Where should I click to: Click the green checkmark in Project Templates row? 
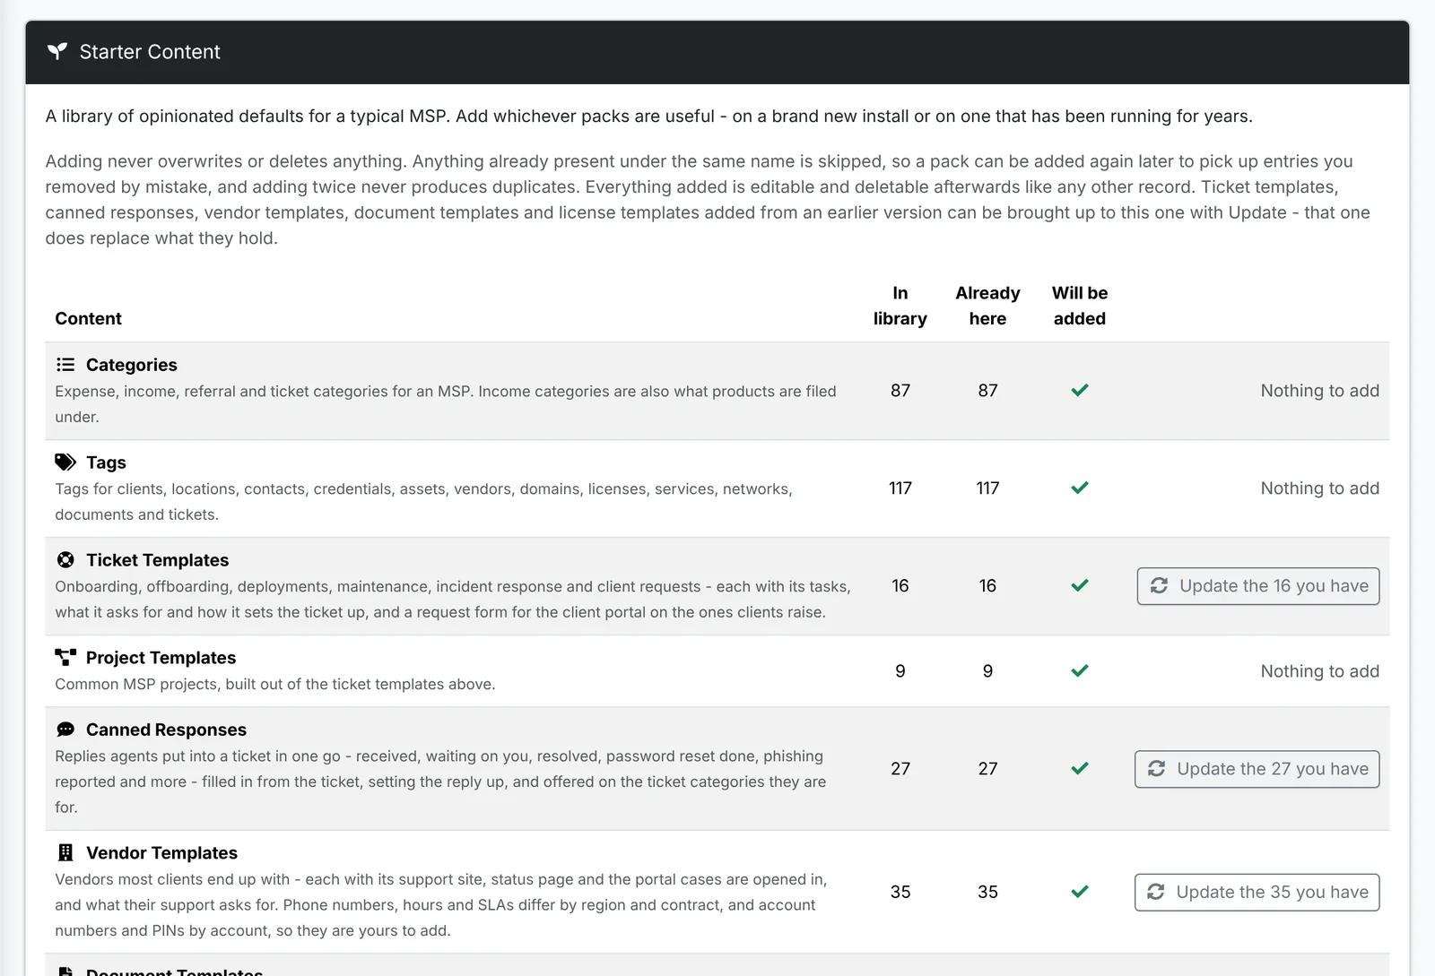tap(1080, 670)
